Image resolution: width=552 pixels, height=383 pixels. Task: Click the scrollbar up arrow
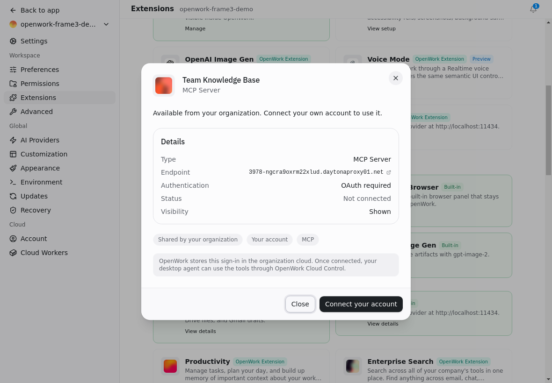(x=548, y=22)
